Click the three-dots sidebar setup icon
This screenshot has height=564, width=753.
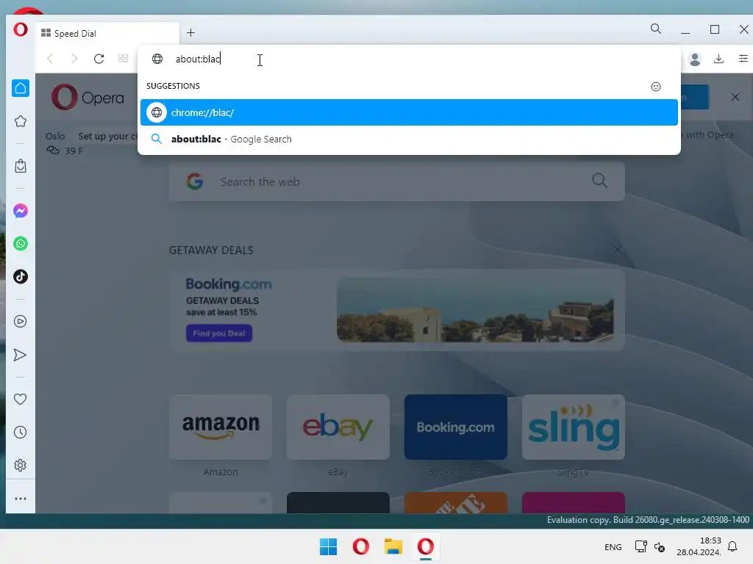pyautogui.click(x=20, y=499)
